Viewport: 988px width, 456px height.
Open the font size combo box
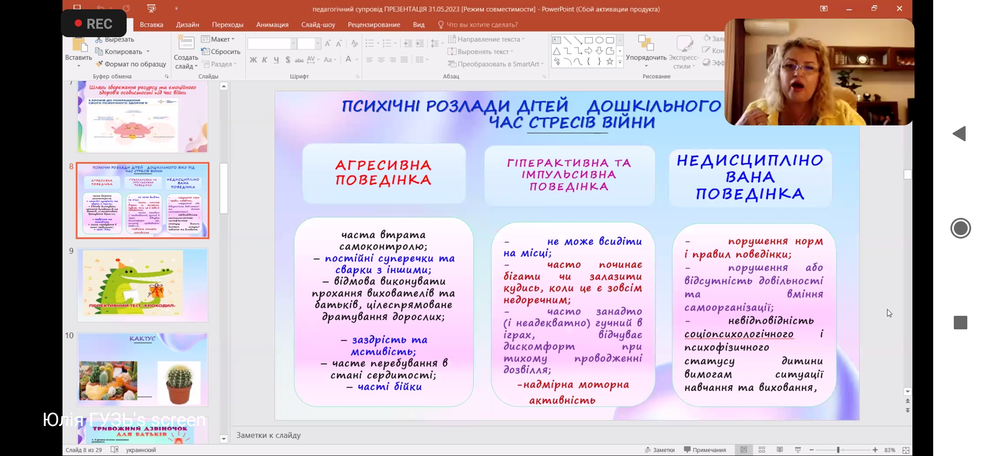tap(309, 43)
